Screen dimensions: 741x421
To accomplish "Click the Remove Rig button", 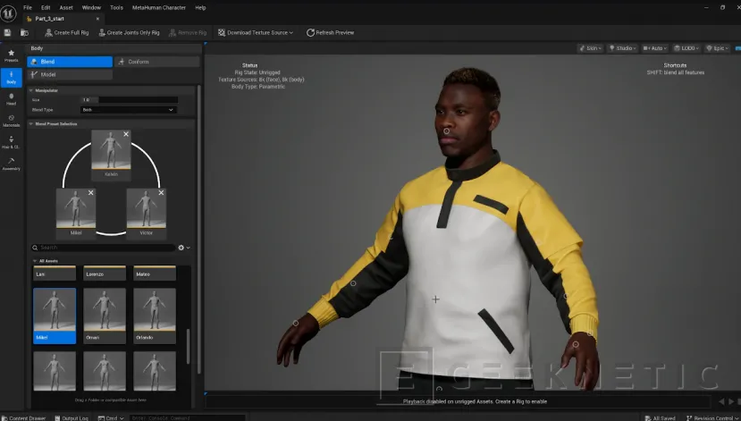I will [x=188, y=32].
